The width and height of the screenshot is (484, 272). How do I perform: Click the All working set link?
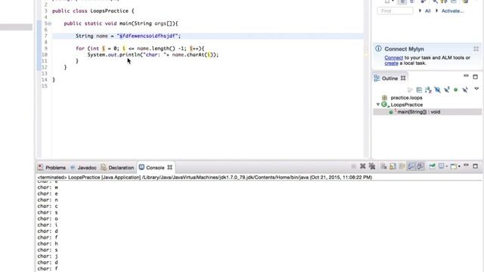tap(427, 11)
